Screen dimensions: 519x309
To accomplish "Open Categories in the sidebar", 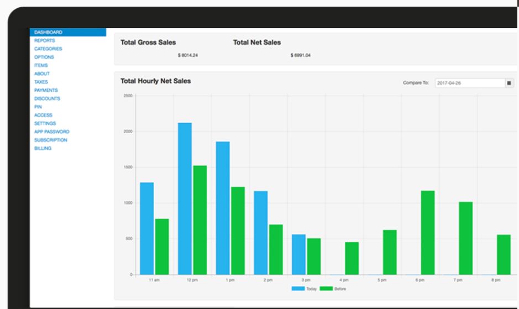I will (48, 49).
